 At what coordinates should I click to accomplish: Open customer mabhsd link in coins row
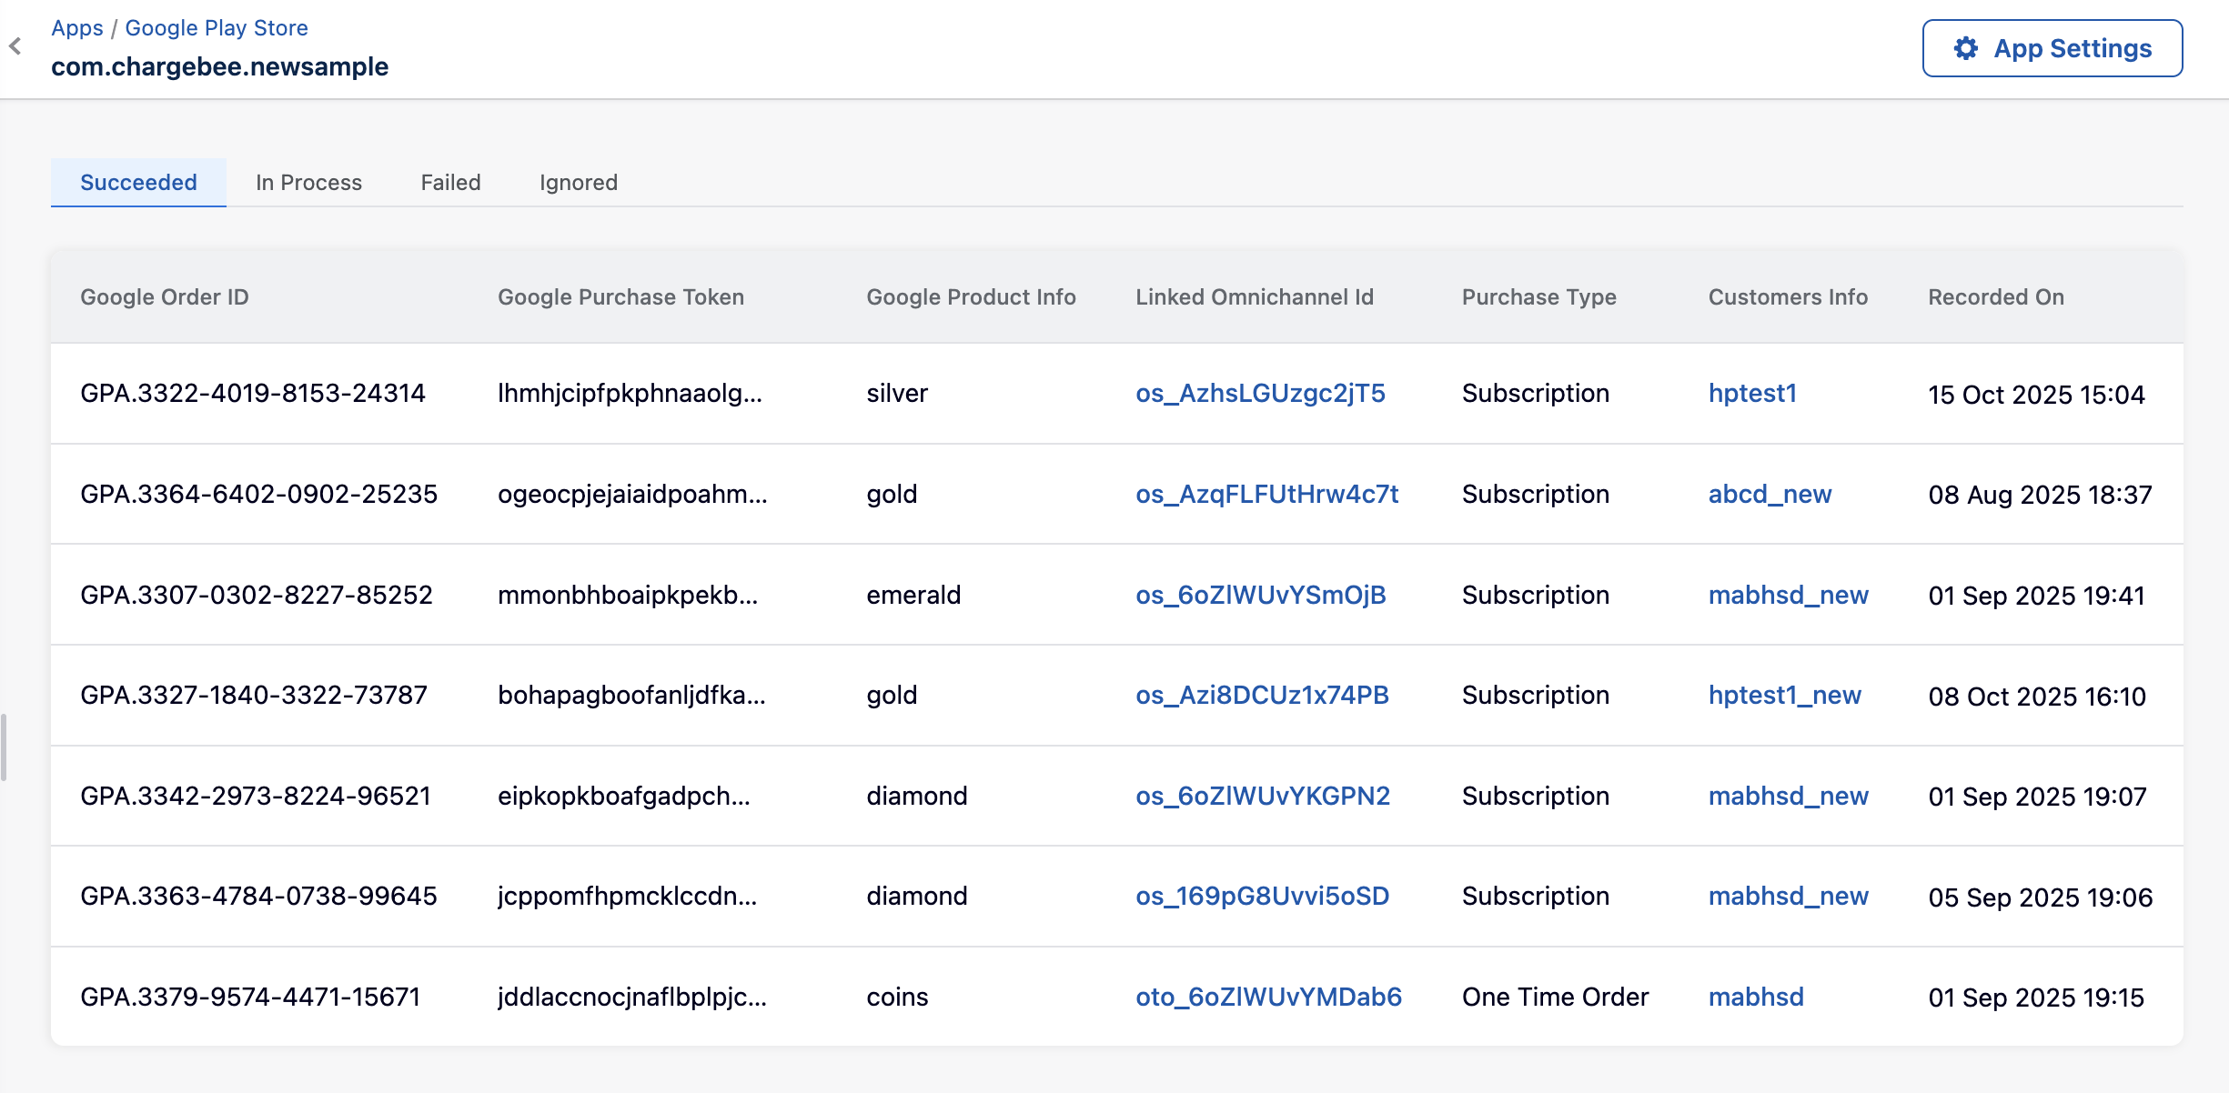click(1755, 998)
